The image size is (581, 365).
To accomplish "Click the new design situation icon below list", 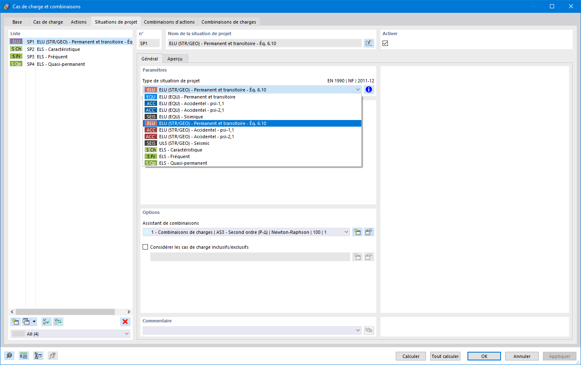I will click(15, 322).
